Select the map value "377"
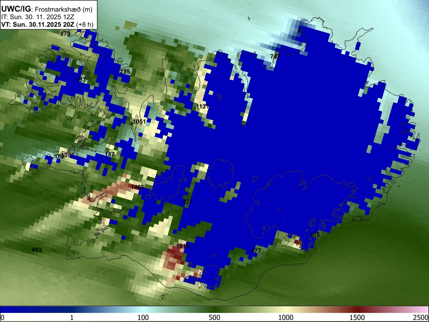This screenshot has height=322, width=429. (x=256, y=251)
